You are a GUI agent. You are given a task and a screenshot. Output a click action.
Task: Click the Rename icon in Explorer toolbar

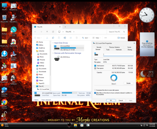point(65,38)
